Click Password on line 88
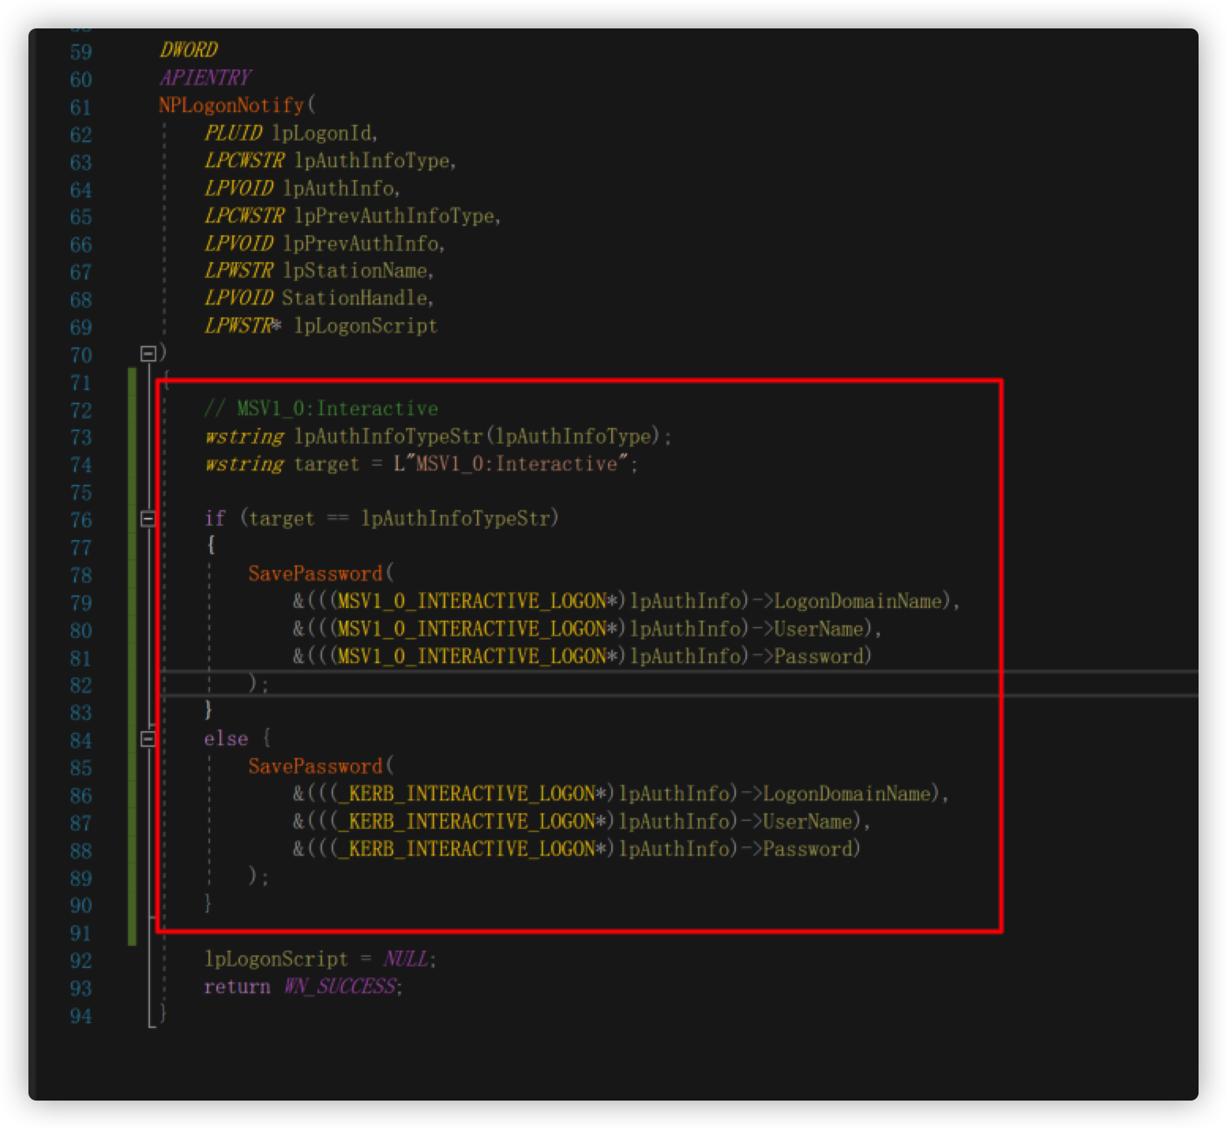The width and height of the screenshot is (1227, 1129). click(x=808, y=849)
